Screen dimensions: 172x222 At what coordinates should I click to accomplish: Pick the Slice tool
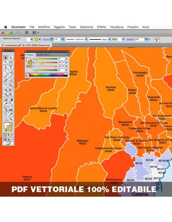(x=11, y=114)
